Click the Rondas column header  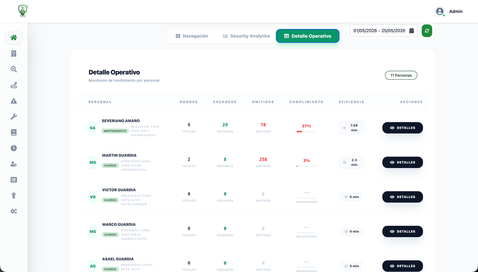point(189,102)
